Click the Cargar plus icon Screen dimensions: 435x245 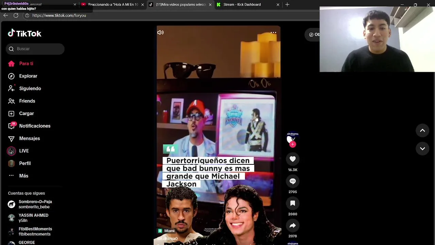click(11, 113)
